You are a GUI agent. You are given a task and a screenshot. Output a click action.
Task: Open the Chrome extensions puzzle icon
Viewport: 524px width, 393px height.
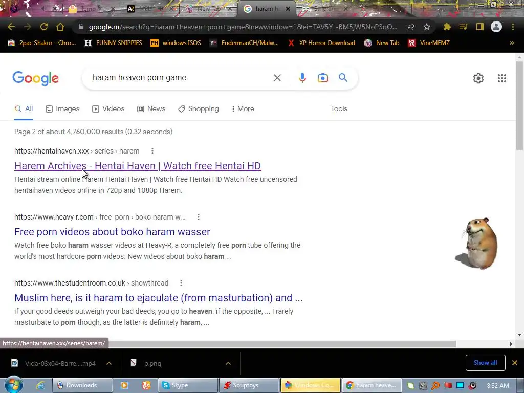[x=447, y=27]
